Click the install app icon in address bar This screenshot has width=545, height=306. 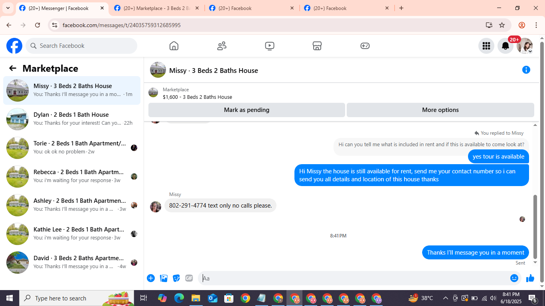[489, 25]
